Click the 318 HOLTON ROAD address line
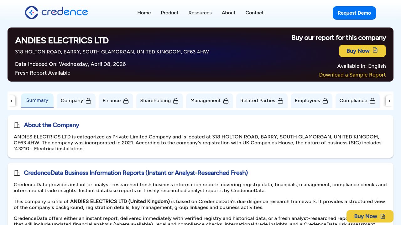 point(112,52)
